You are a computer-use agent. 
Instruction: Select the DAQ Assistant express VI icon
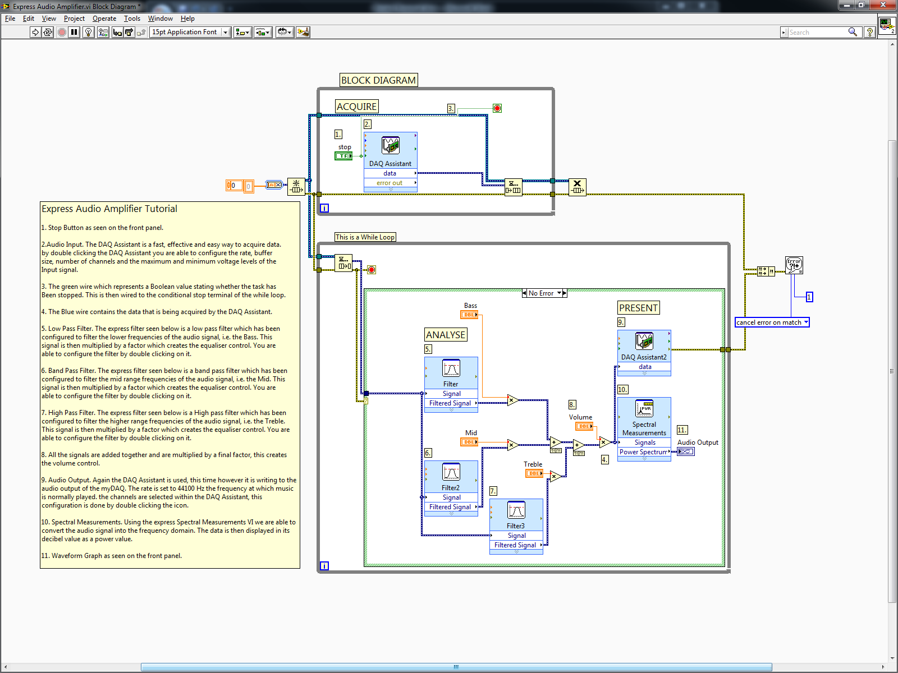coord(391,145)
